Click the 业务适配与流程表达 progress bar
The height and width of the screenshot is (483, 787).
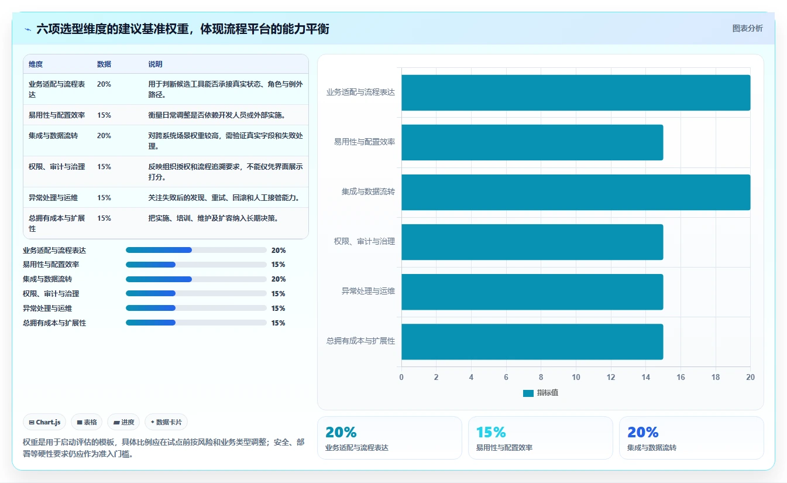(x=196, y=250)
